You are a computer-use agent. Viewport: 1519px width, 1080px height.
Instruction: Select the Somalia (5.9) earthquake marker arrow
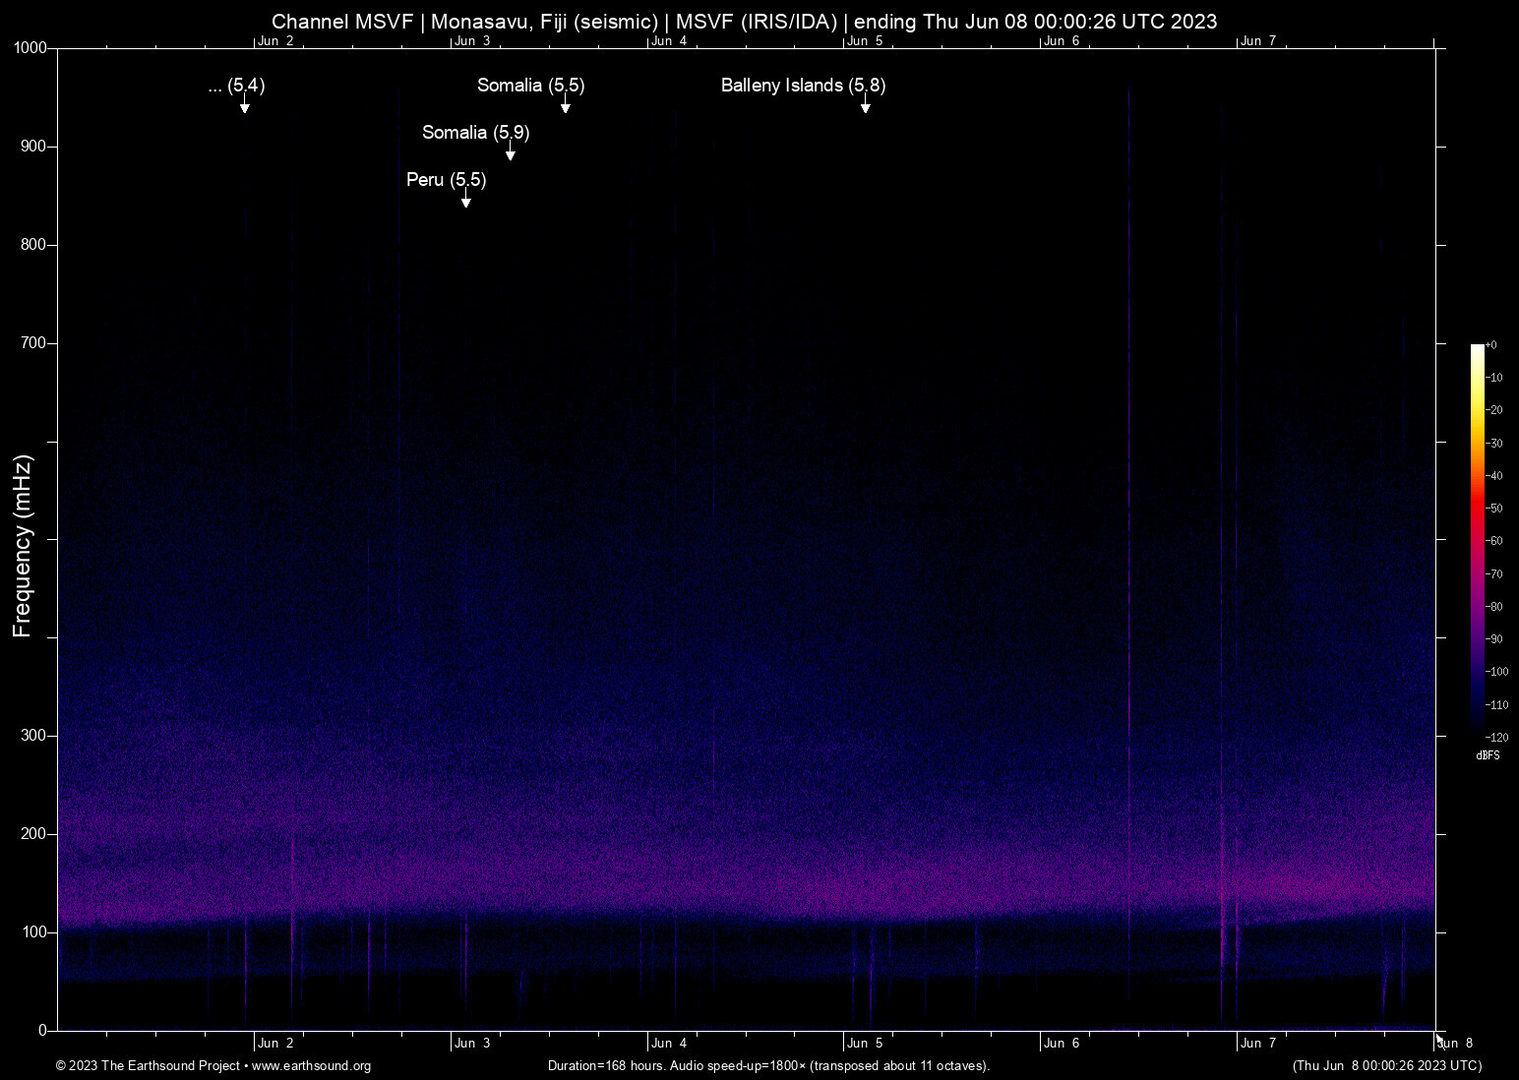coord(510,154)
